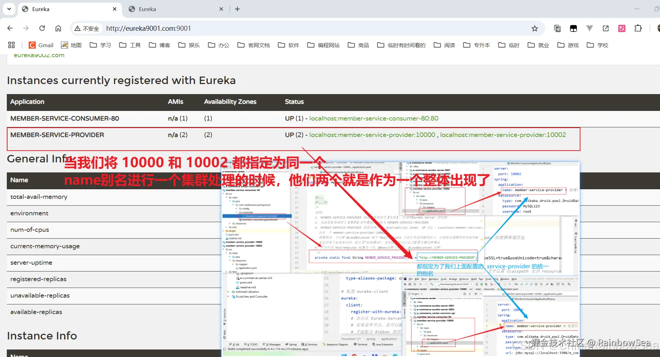The height and width of the screenshot is (357, 660).
Task: Open the 官网文档 bookmark folder
Action: [253, 45]
